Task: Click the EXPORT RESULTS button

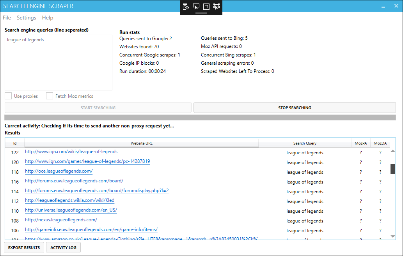Action: [x=24, y=247]
